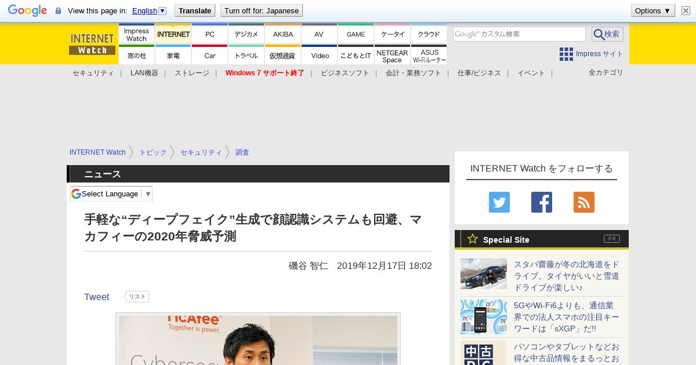Open the NETGEAR Space tab
Viewport: 696px width, 365px height.
(392, 55)
